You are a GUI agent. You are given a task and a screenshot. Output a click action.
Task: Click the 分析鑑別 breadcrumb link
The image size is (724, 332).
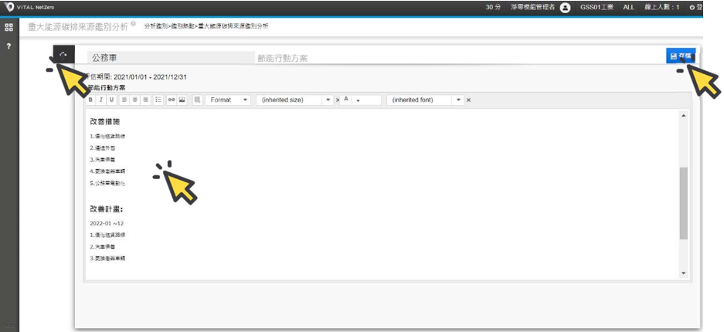coord(159,26)
